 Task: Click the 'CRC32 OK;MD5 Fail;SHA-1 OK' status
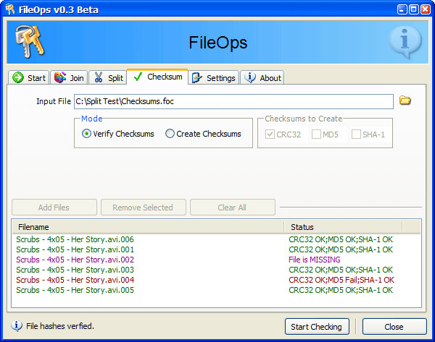[341, 280]
